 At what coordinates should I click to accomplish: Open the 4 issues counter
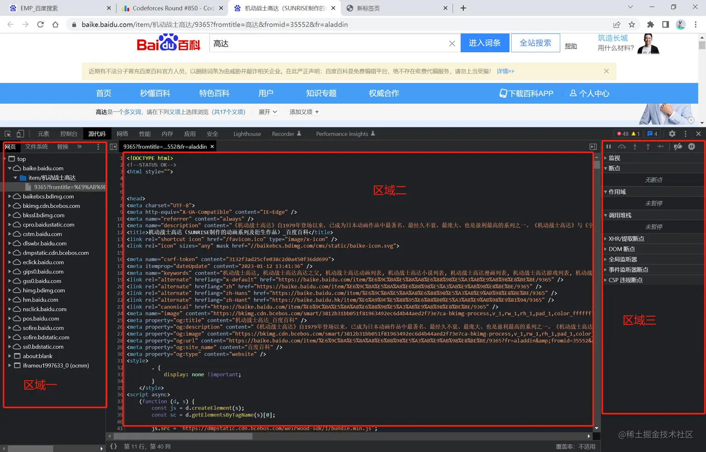(652, 134)
